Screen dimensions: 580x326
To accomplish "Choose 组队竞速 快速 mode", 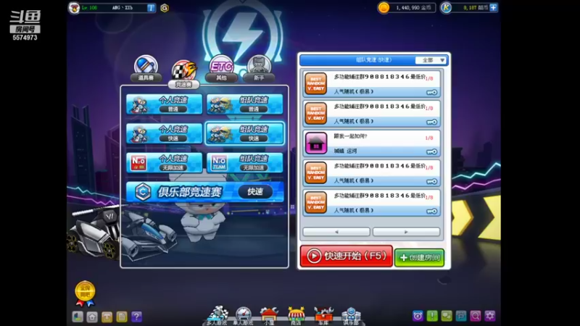I will (x=245, y=133).
